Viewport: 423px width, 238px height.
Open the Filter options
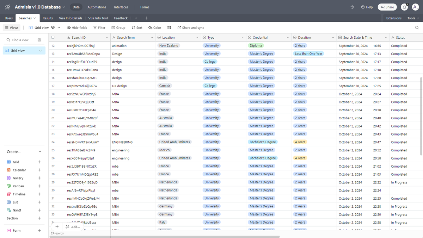click(x=99, y=27)
